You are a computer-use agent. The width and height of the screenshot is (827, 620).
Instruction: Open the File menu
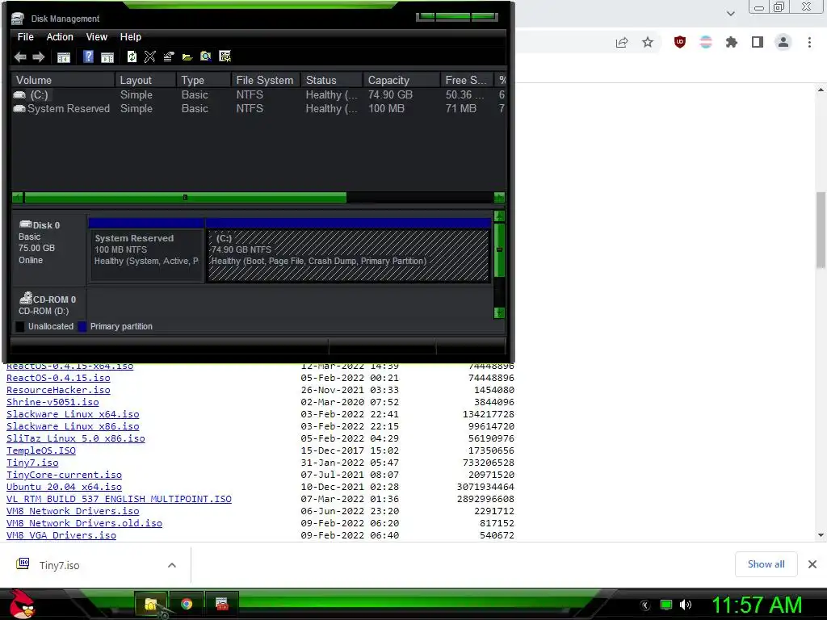tap(25, 37)
